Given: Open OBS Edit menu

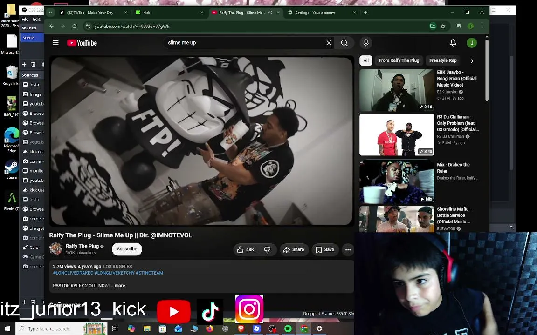Looking at the screenshot, I should [x=37, y=19].
